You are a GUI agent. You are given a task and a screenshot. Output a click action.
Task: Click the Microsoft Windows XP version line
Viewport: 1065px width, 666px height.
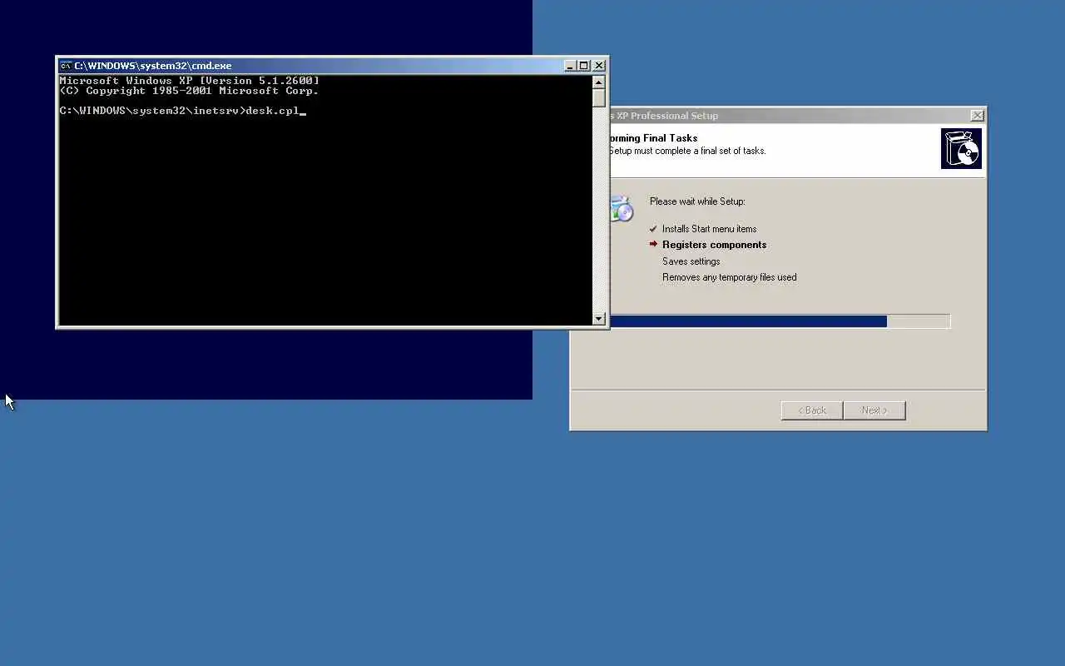[189, 81]
